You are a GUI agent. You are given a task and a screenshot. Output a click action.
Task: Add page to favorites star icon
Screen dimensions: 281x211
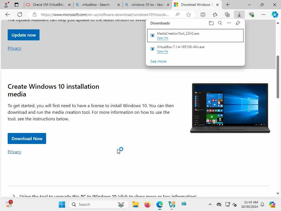188,15
